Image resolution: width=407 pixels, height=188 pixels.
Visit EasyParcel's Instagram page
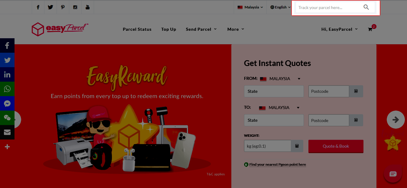click(75, 7)
